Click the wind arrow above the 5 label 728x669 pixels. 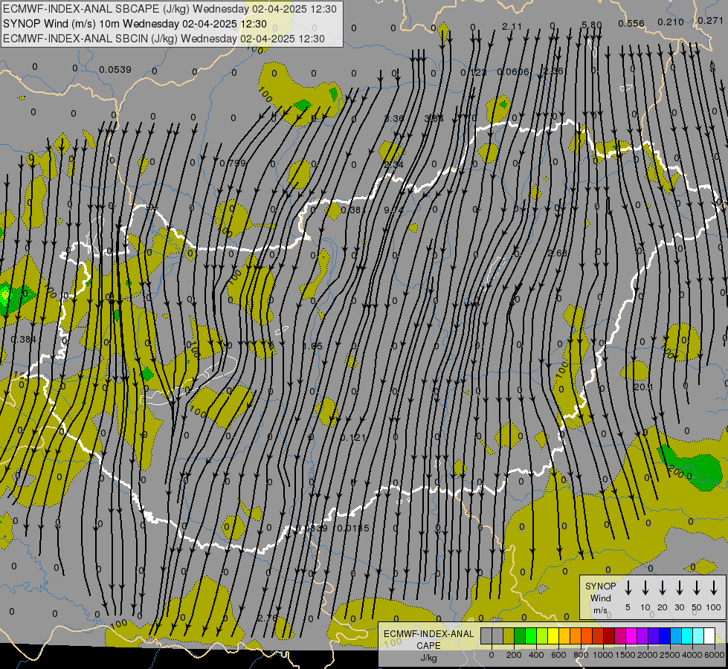[628, 588]
